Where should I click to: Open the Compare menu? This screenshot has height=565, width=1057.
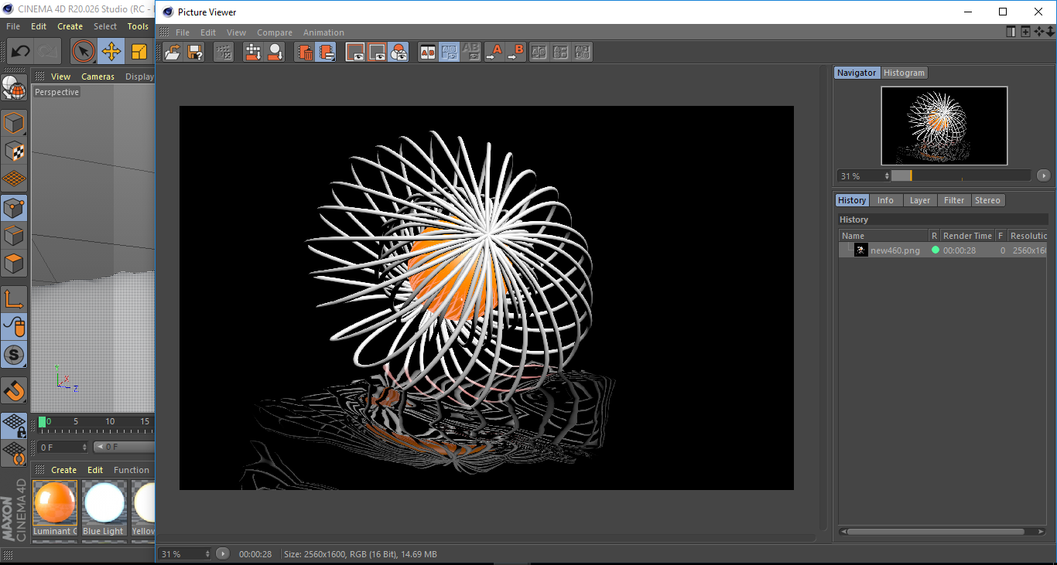[275, 32]
